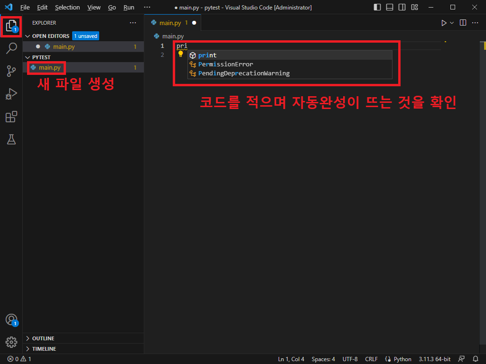Open the Source Control view

(x=11, y=71)
